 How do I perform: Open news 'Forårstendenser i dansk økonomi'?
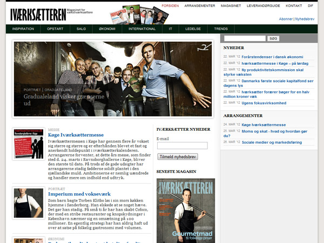click(x=272, y=57)
